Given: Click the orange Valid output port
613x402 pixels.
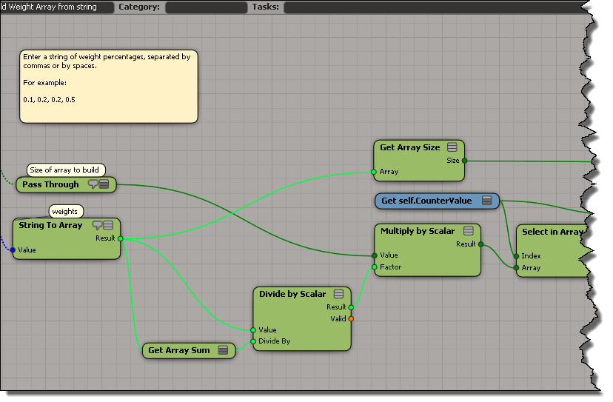Looking at the screenshot, I should pyautogui.click(x=351, y=318).
